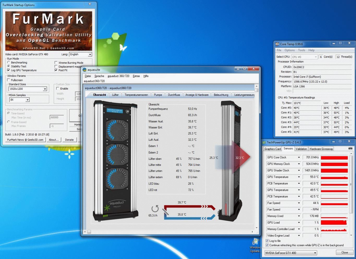
Task: Open Select CPU dropdown in Core Temp
Action: pyautogui.click(x=304, y=57)
